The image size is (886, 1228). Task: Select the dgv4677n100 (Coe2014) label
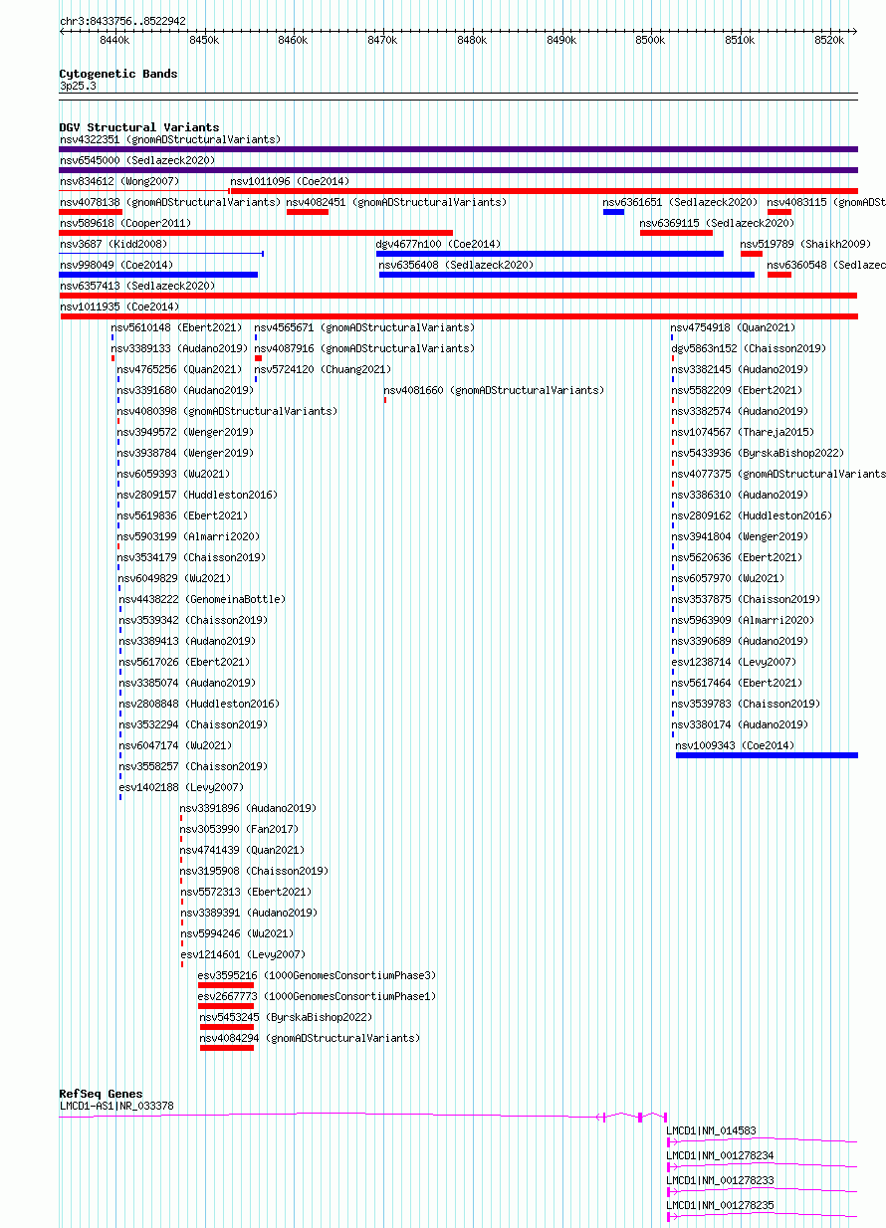tap(438, 244)
